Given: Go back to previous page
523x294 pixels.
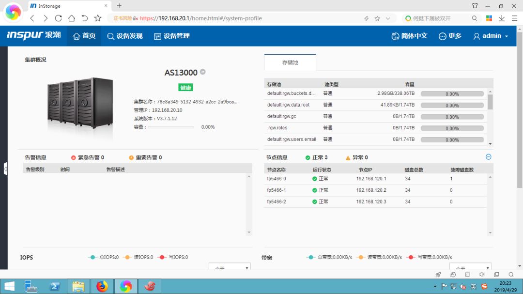Looking at the screenshot, I should pyautogui.click(x=32, y=18).
